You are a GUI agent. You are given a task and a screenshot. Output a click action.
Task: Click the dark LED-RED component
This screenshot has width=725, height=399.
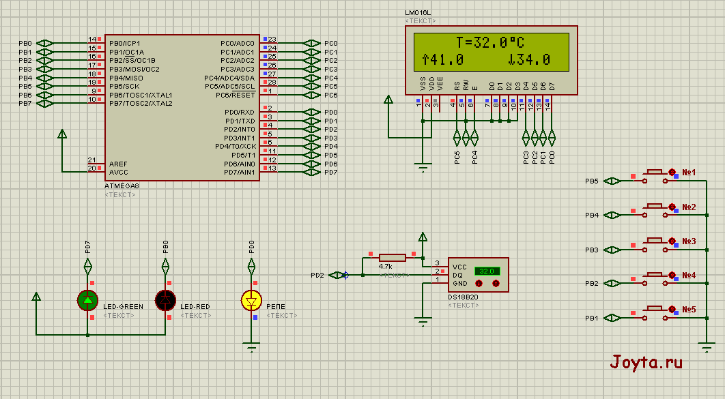pos(165,299)
